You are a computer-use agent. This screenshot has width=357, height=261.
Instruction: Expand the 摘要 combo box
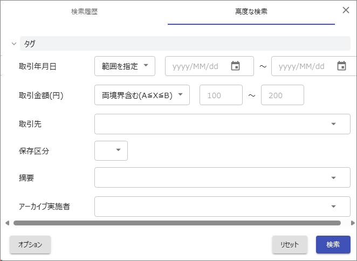point(333,177)
